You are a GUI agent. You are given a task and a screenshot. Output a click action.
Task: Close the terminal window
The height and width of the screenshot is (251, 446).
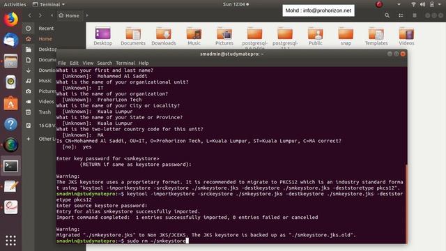(x=403, y=54)
